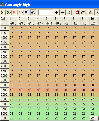Select cell 37 at 1500 rpm column 9
Image resolution: width=99 pixels, height=121 pixels.
tap(86, 38)
